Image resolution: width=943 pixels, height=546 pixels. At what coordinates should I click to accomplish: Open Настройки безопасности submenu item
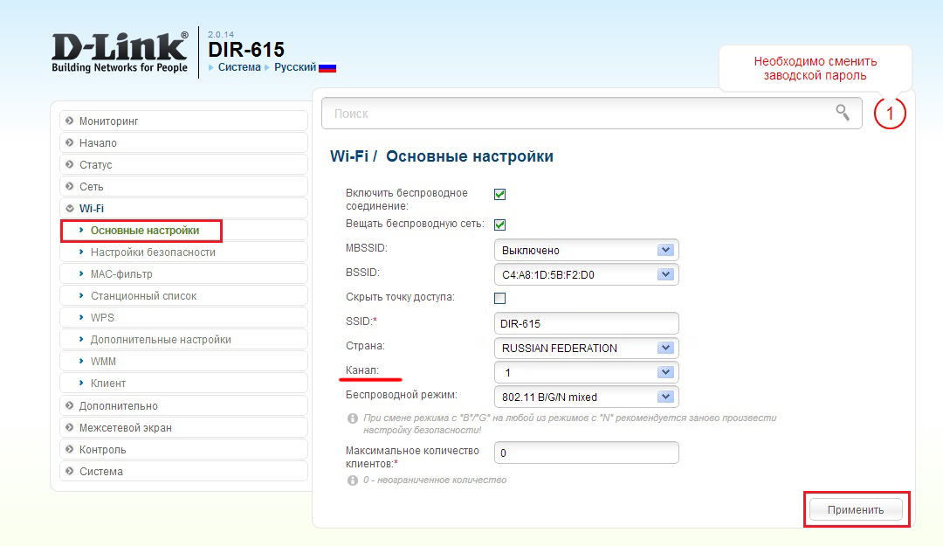[183, 252]
